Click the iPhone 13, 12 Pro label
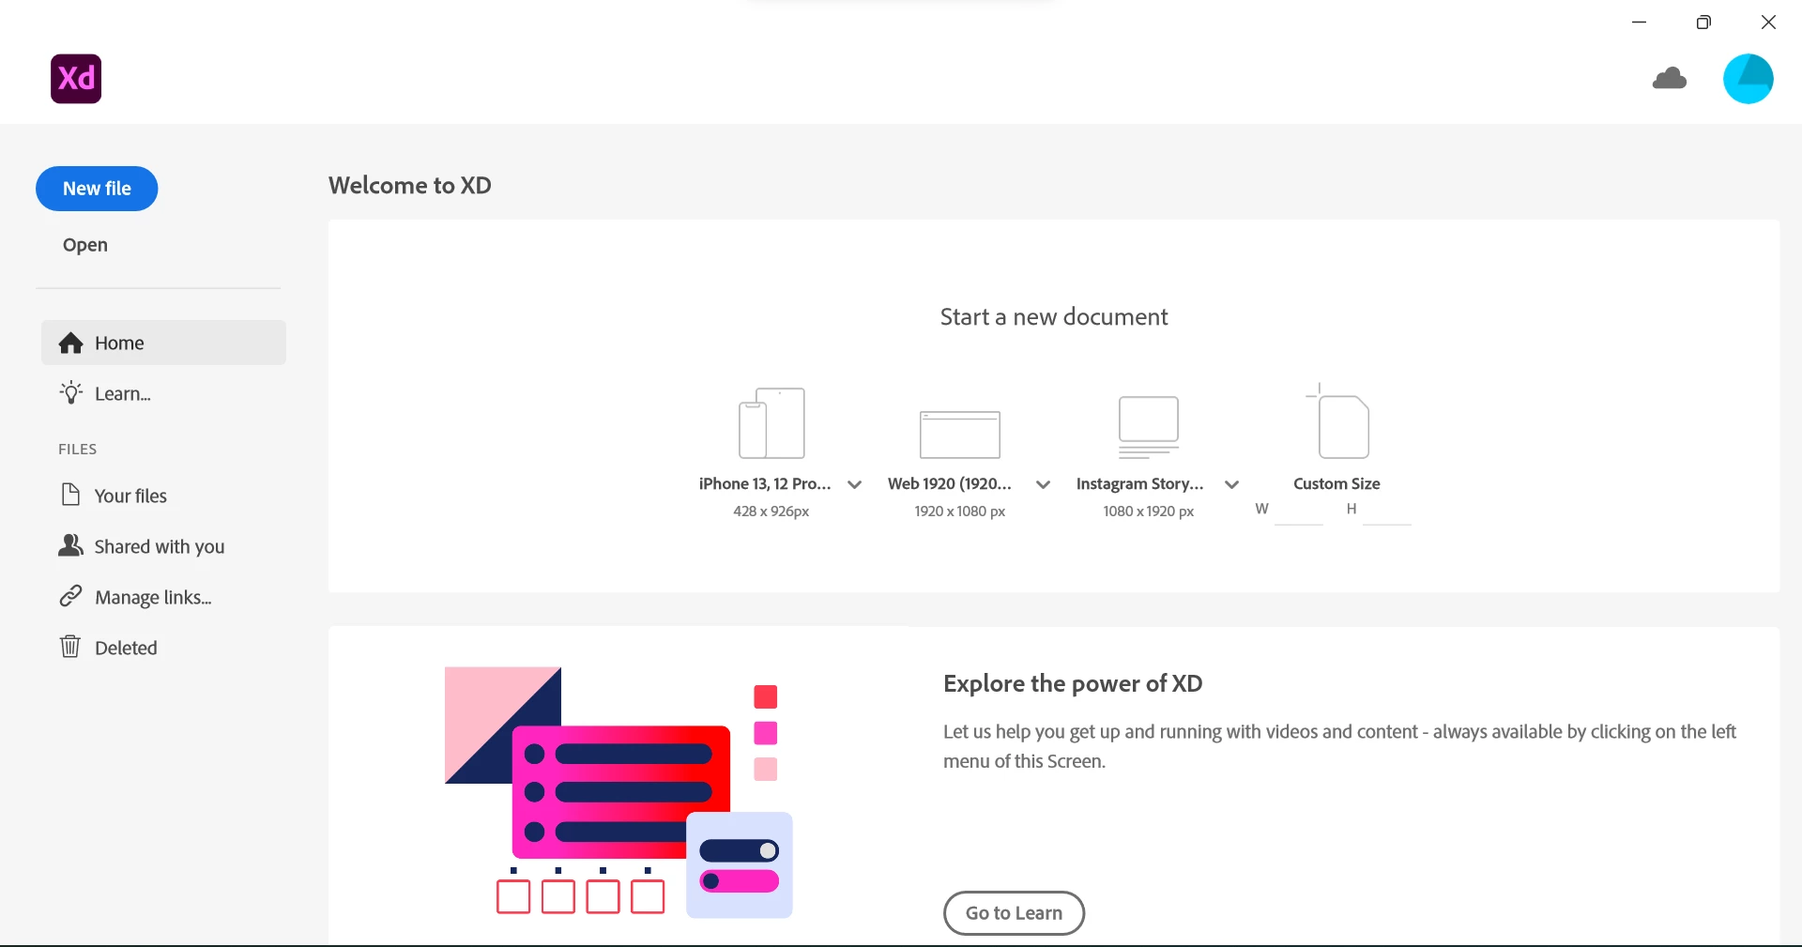This screenshot has width=1802, height=947. click(x=765, y=483)
